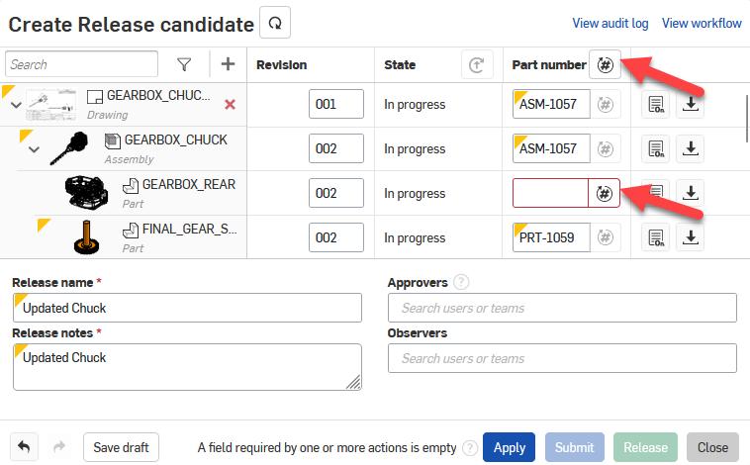Open the filter icon next to search
Image resolution: width=750 pixels, height=465 pixels.
[x=184, y=64]
